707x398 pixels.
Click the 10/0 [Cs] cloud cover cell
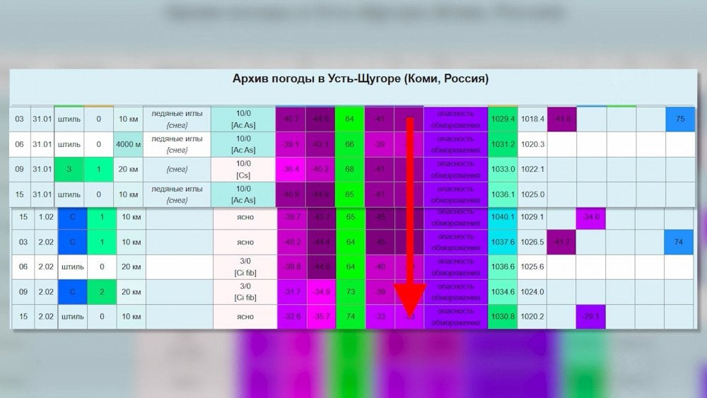click(244, 170)
